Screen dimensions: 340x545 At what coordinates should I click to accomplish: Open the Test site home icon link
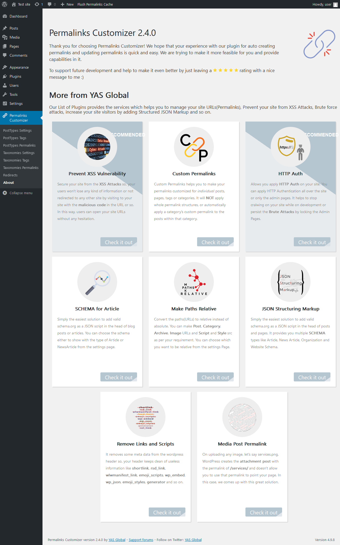14,4
